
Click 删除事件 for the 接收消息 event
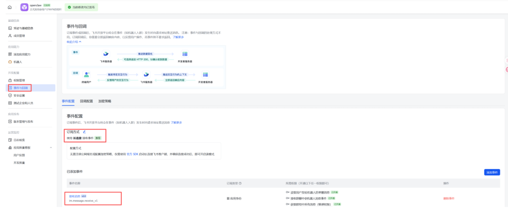coord(449,199)
